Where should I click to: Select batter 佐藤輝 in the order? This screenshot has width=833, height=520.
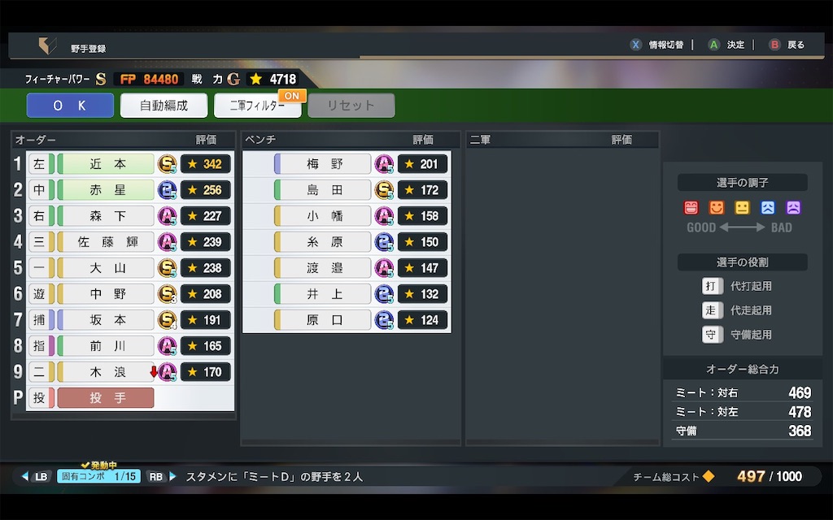[x=106, y=242]
